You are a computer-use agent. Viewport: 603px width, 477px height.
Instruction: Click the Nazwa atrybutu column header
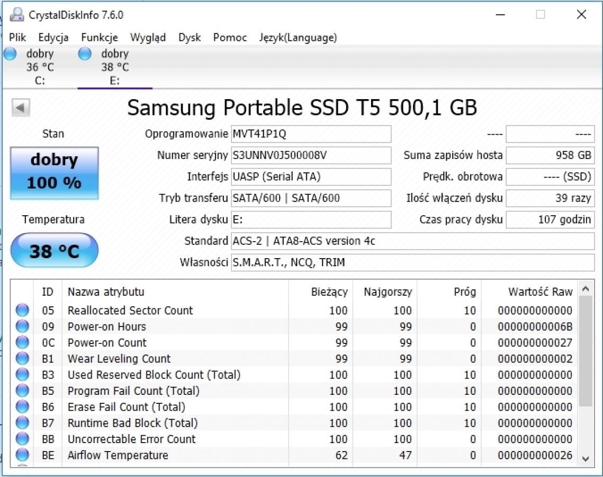tap(175, 292)
